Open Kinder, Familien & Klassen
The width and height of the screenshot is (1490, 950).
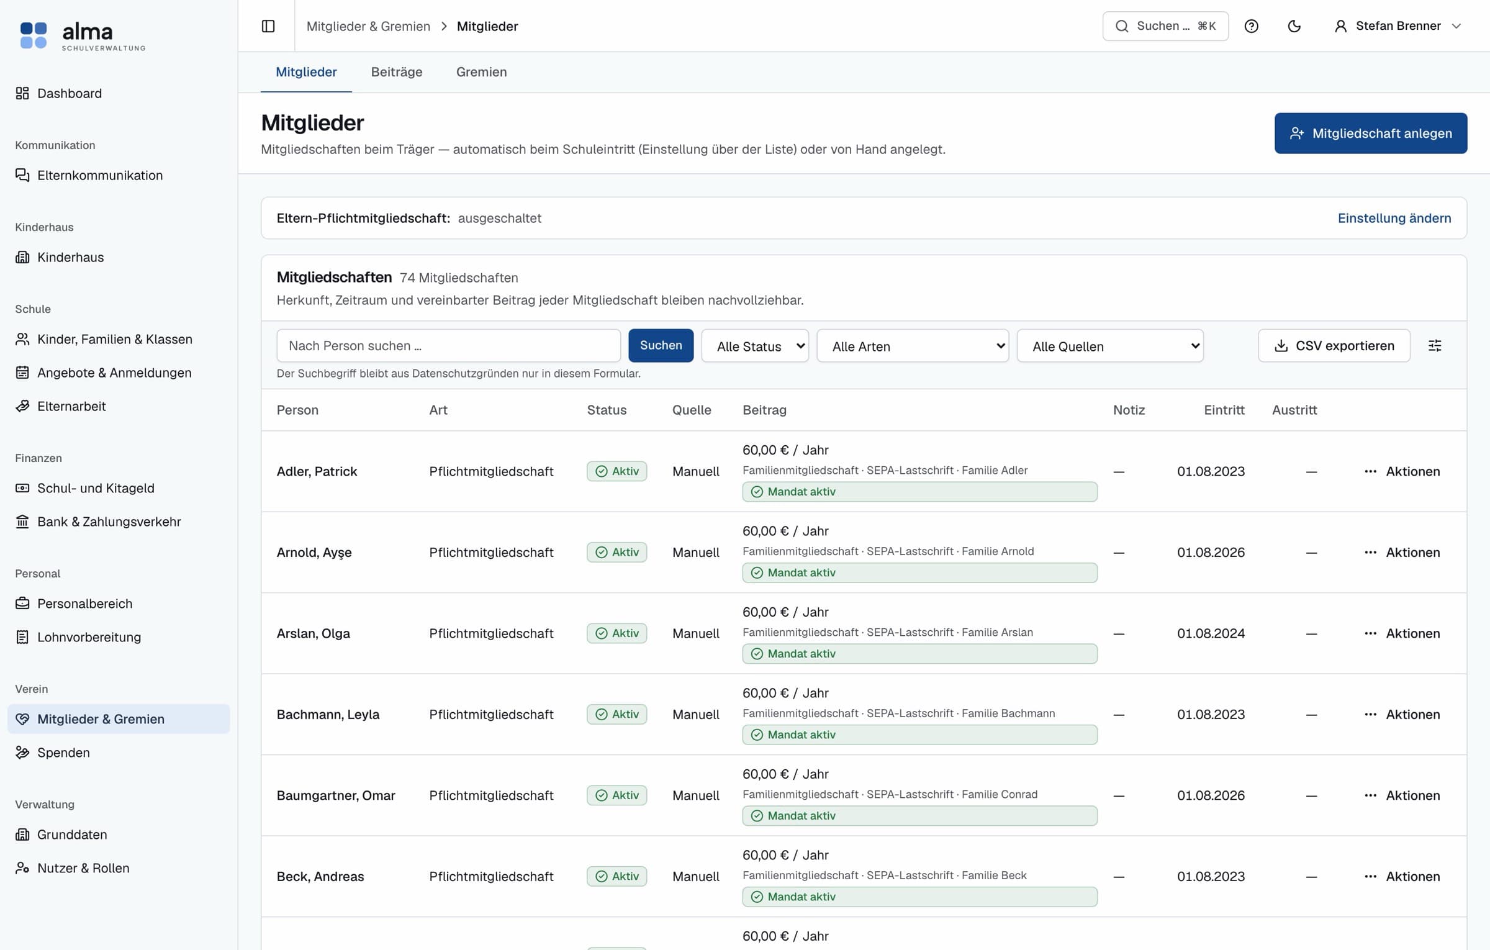[119, 339]
